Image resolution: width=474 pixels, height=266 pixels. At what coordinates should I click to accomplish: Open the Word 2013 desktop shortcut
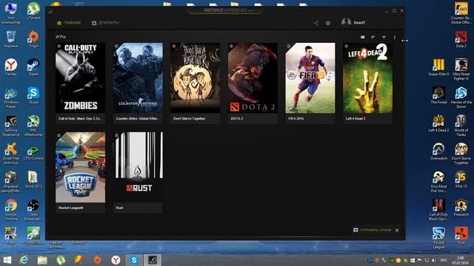[33, 180]
